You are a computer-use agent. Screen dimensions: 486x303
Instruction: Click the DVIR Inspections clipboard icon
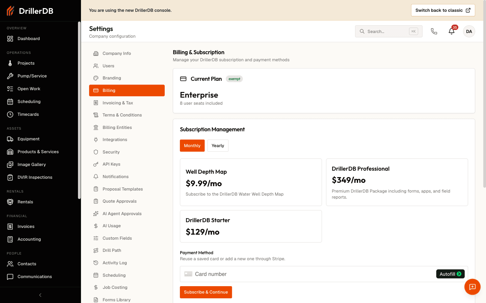10,177
